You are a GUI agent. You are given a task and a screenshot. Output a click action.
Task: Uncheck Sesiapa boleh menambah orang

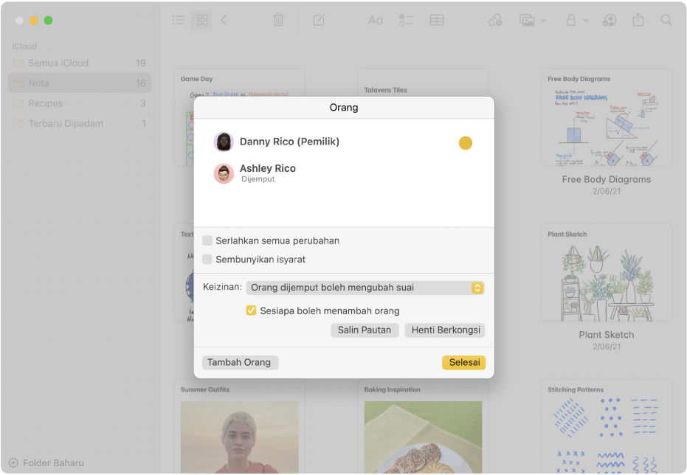[251, 311]
